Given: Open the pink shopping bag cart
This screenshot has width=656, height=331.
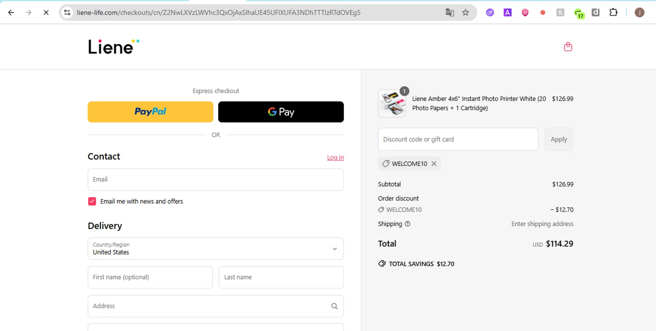Looking at the screenshot, I should [x=568, y=46].
